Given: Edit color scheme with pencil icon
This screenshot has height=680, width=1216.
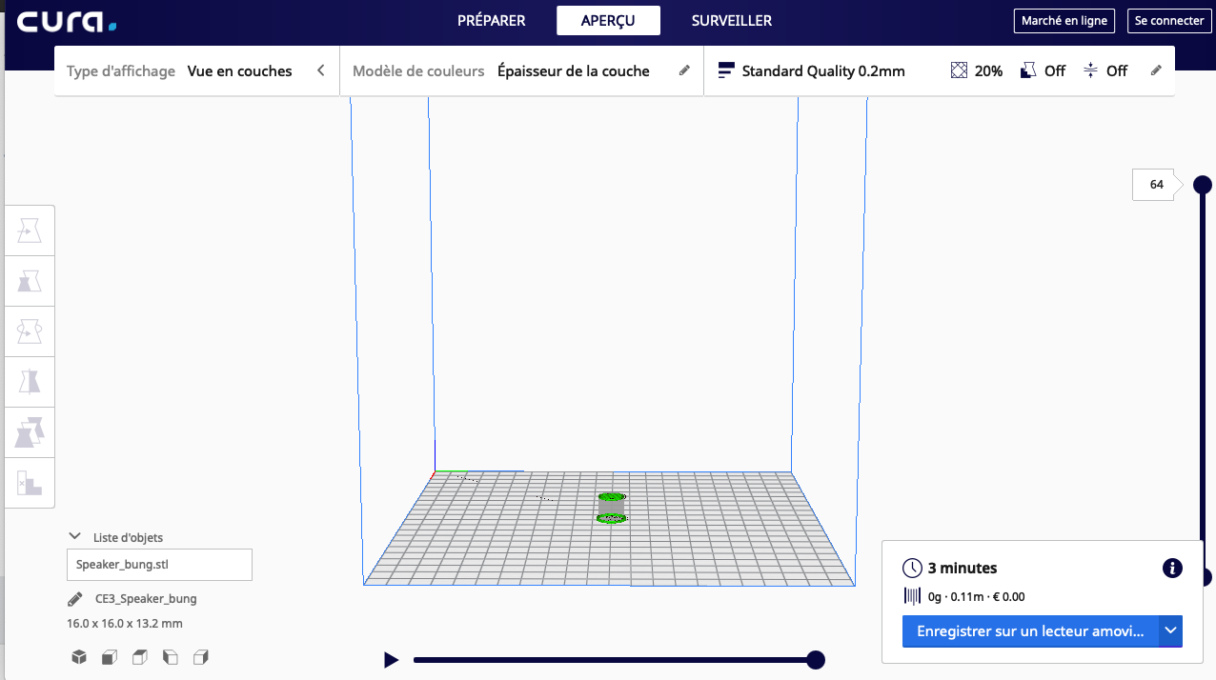Looking at the screenshot, I should point(684,70).
